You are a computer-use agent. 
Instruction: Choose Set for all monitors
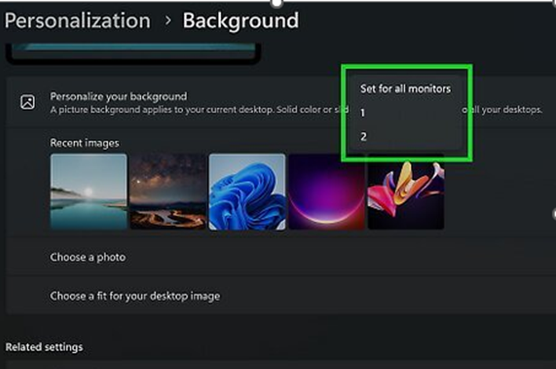pos(405,89)
